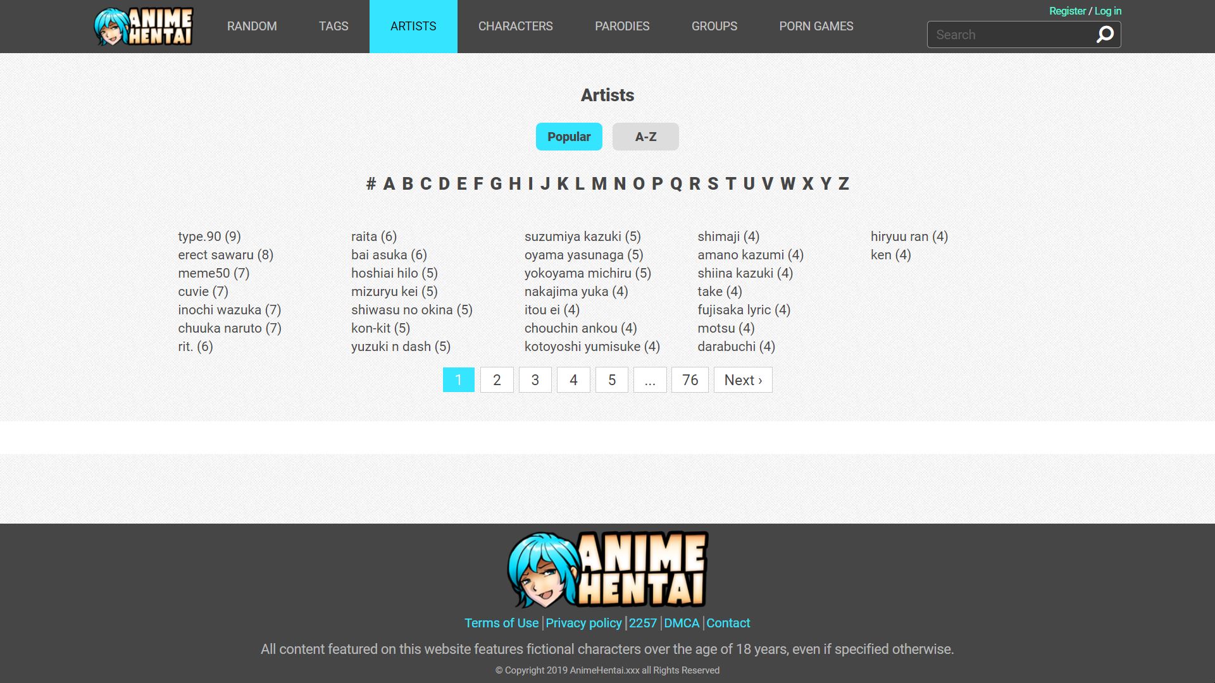This screenshot has height=683, width=1215.
Task: Click the site logo in header
Action: (144, 27)
